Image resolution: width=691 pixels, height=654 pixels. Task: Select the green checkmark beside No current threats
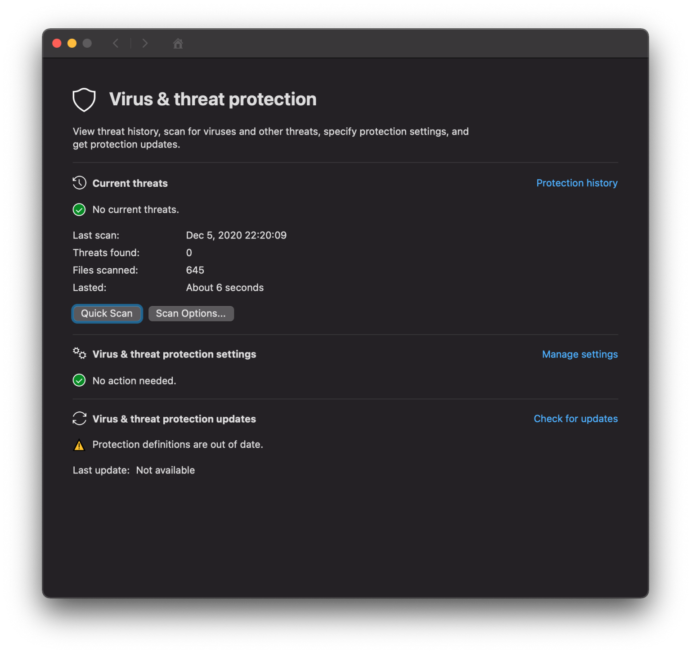(79, 209)
